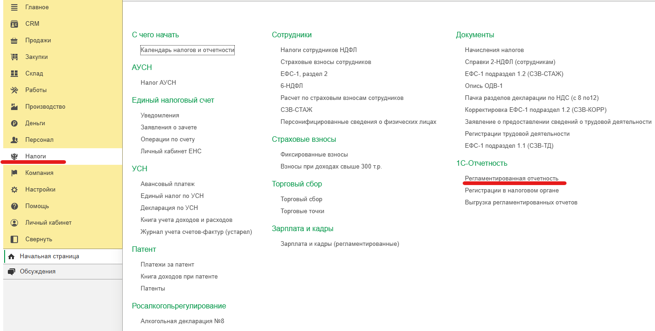655x331 pixels.
Task: Collapse the sidebar with Свернуть
Action: pyautogui.click(x=38, y=239)
